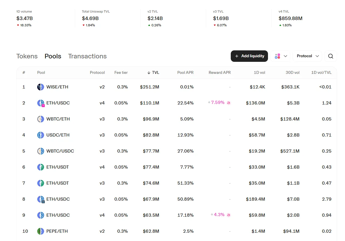This screenshot has width=345, height=241.
Task: Open the network selector dropdown
Action: (281, 56)
